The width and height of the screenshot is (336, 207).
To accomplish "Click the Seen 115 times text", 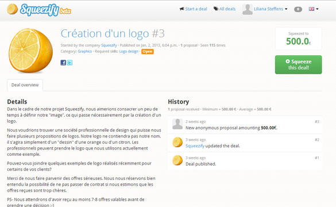I will click(x=213, y=45).
